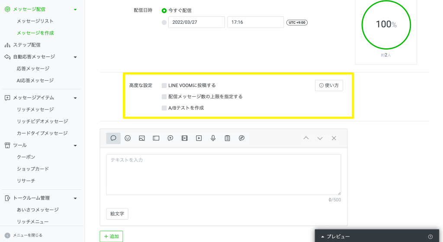
Task: Collapse the メッセージ配信 sidebar section arrow
Action: 75,9
